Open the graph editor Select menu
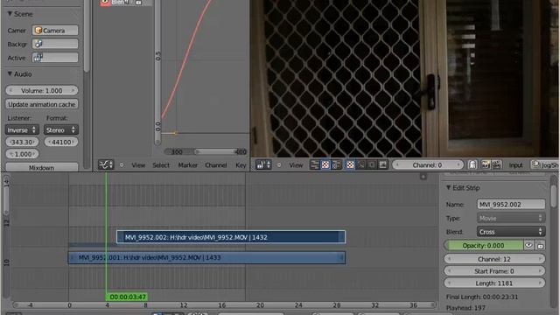Screen dimensions: 560x315 point(161,165)
